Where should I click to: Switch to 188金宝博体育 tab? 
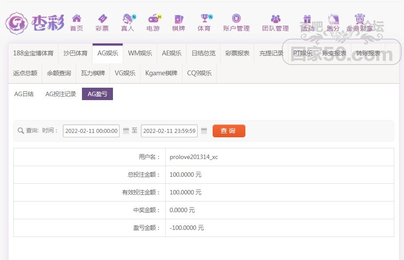pyautogui.click(x=33, y=53)
